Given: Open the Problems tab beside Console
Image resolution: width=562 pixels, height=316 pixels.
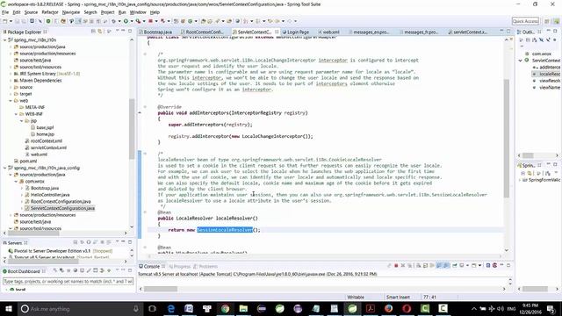Looking at the screenshot, I should coord(205,267).
